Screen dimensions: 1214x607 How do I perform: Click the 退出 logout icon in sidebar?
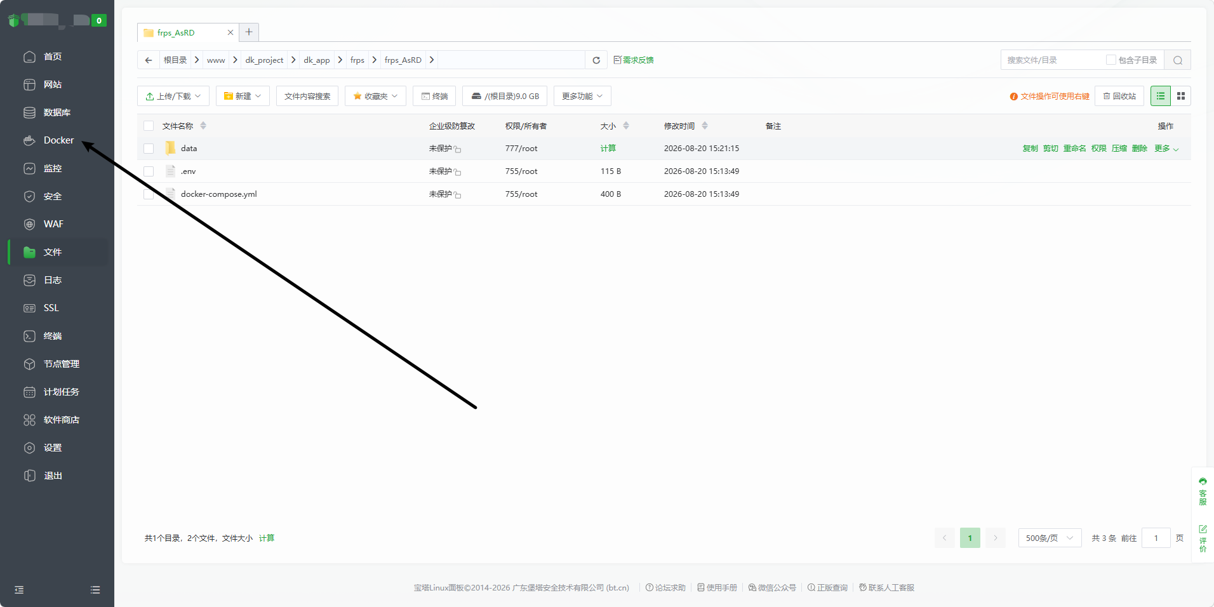(x=29, y=476)
